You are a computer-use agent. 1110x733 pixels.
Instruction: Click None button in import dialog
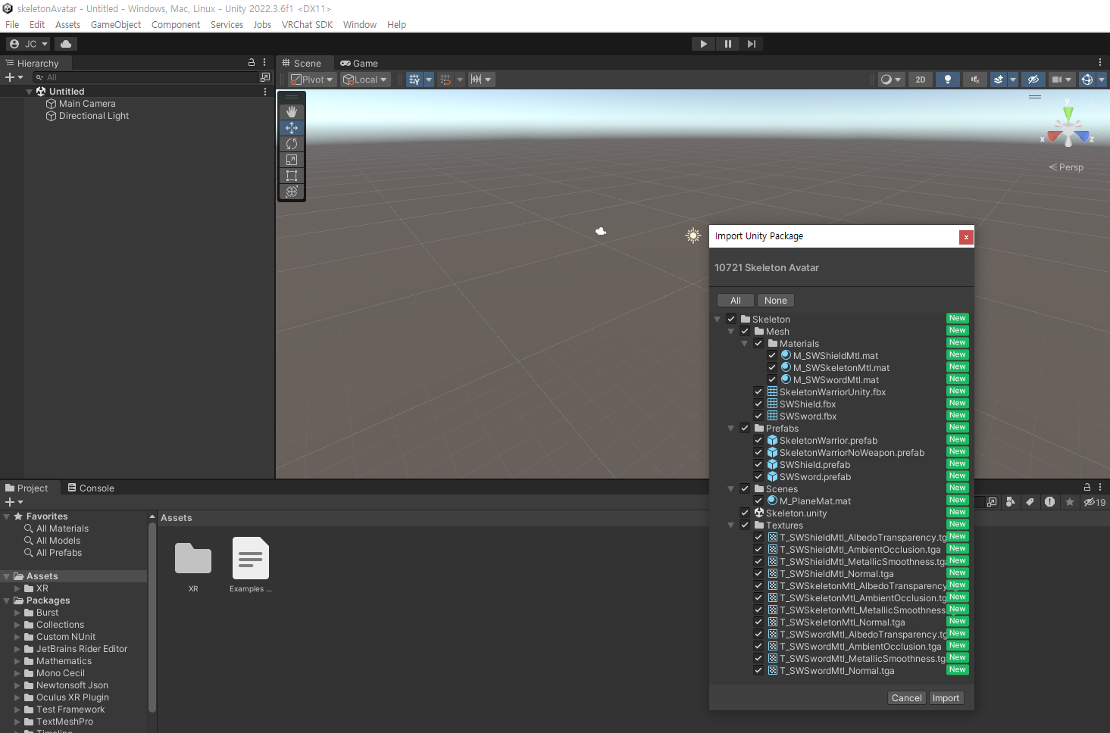pos(776,301)
